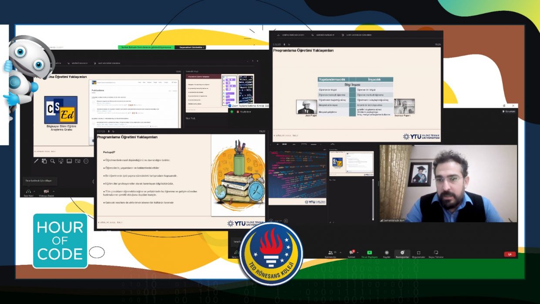The height and width of the screenshot is (304, 540).
Task: Expand the arrow next to Videoyu Başlat
Action: coord(54,191)
